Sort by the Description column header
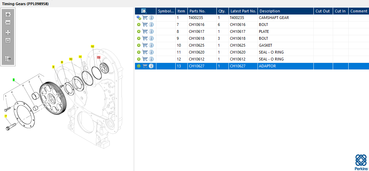The width and height of the screenshot is (369, 171). coord(286,11)
